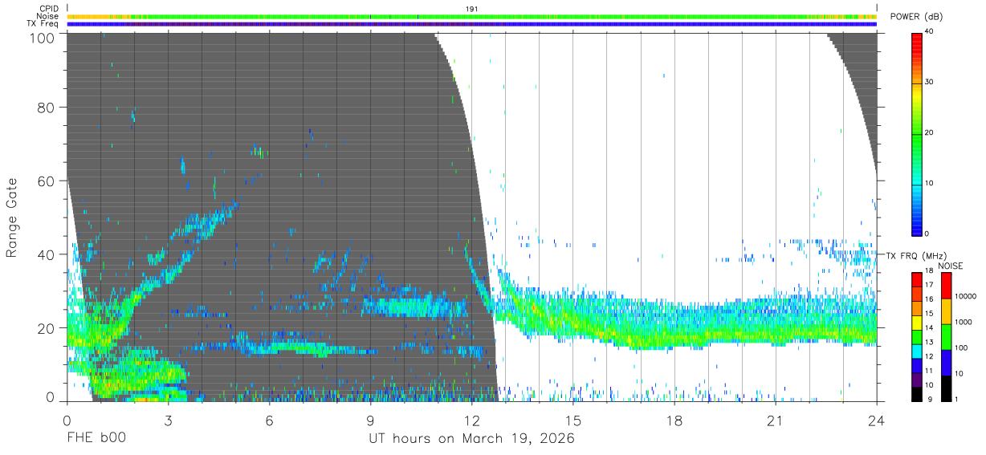Click the x-axis tick label '9'
The image size is (986, 455).
coord(371,420)
